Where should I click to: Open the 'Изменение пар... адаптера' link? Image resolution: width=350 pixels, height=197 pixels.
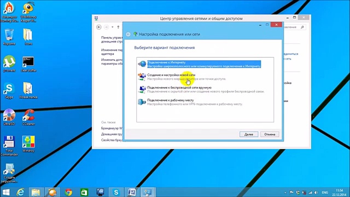[x=112, y=52]
